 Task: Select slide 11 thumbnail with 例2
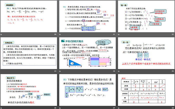click(87, 16)
